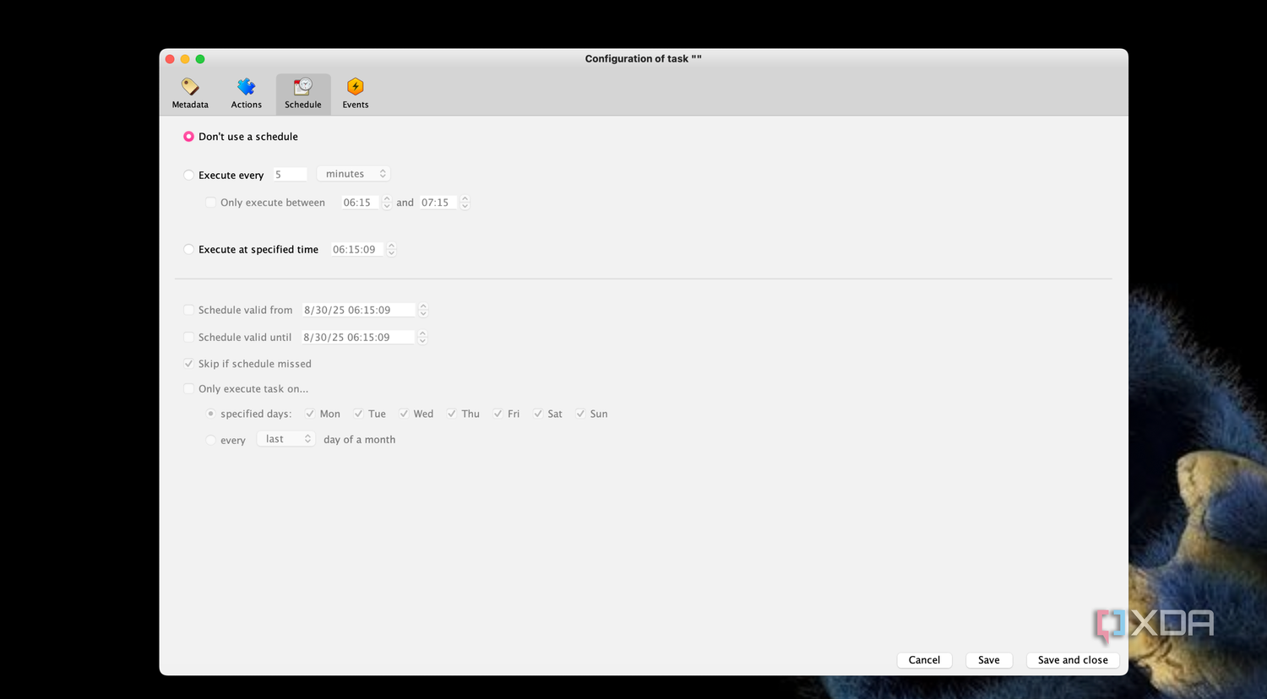Open the minutes unit dropdown

coord(353,174)
